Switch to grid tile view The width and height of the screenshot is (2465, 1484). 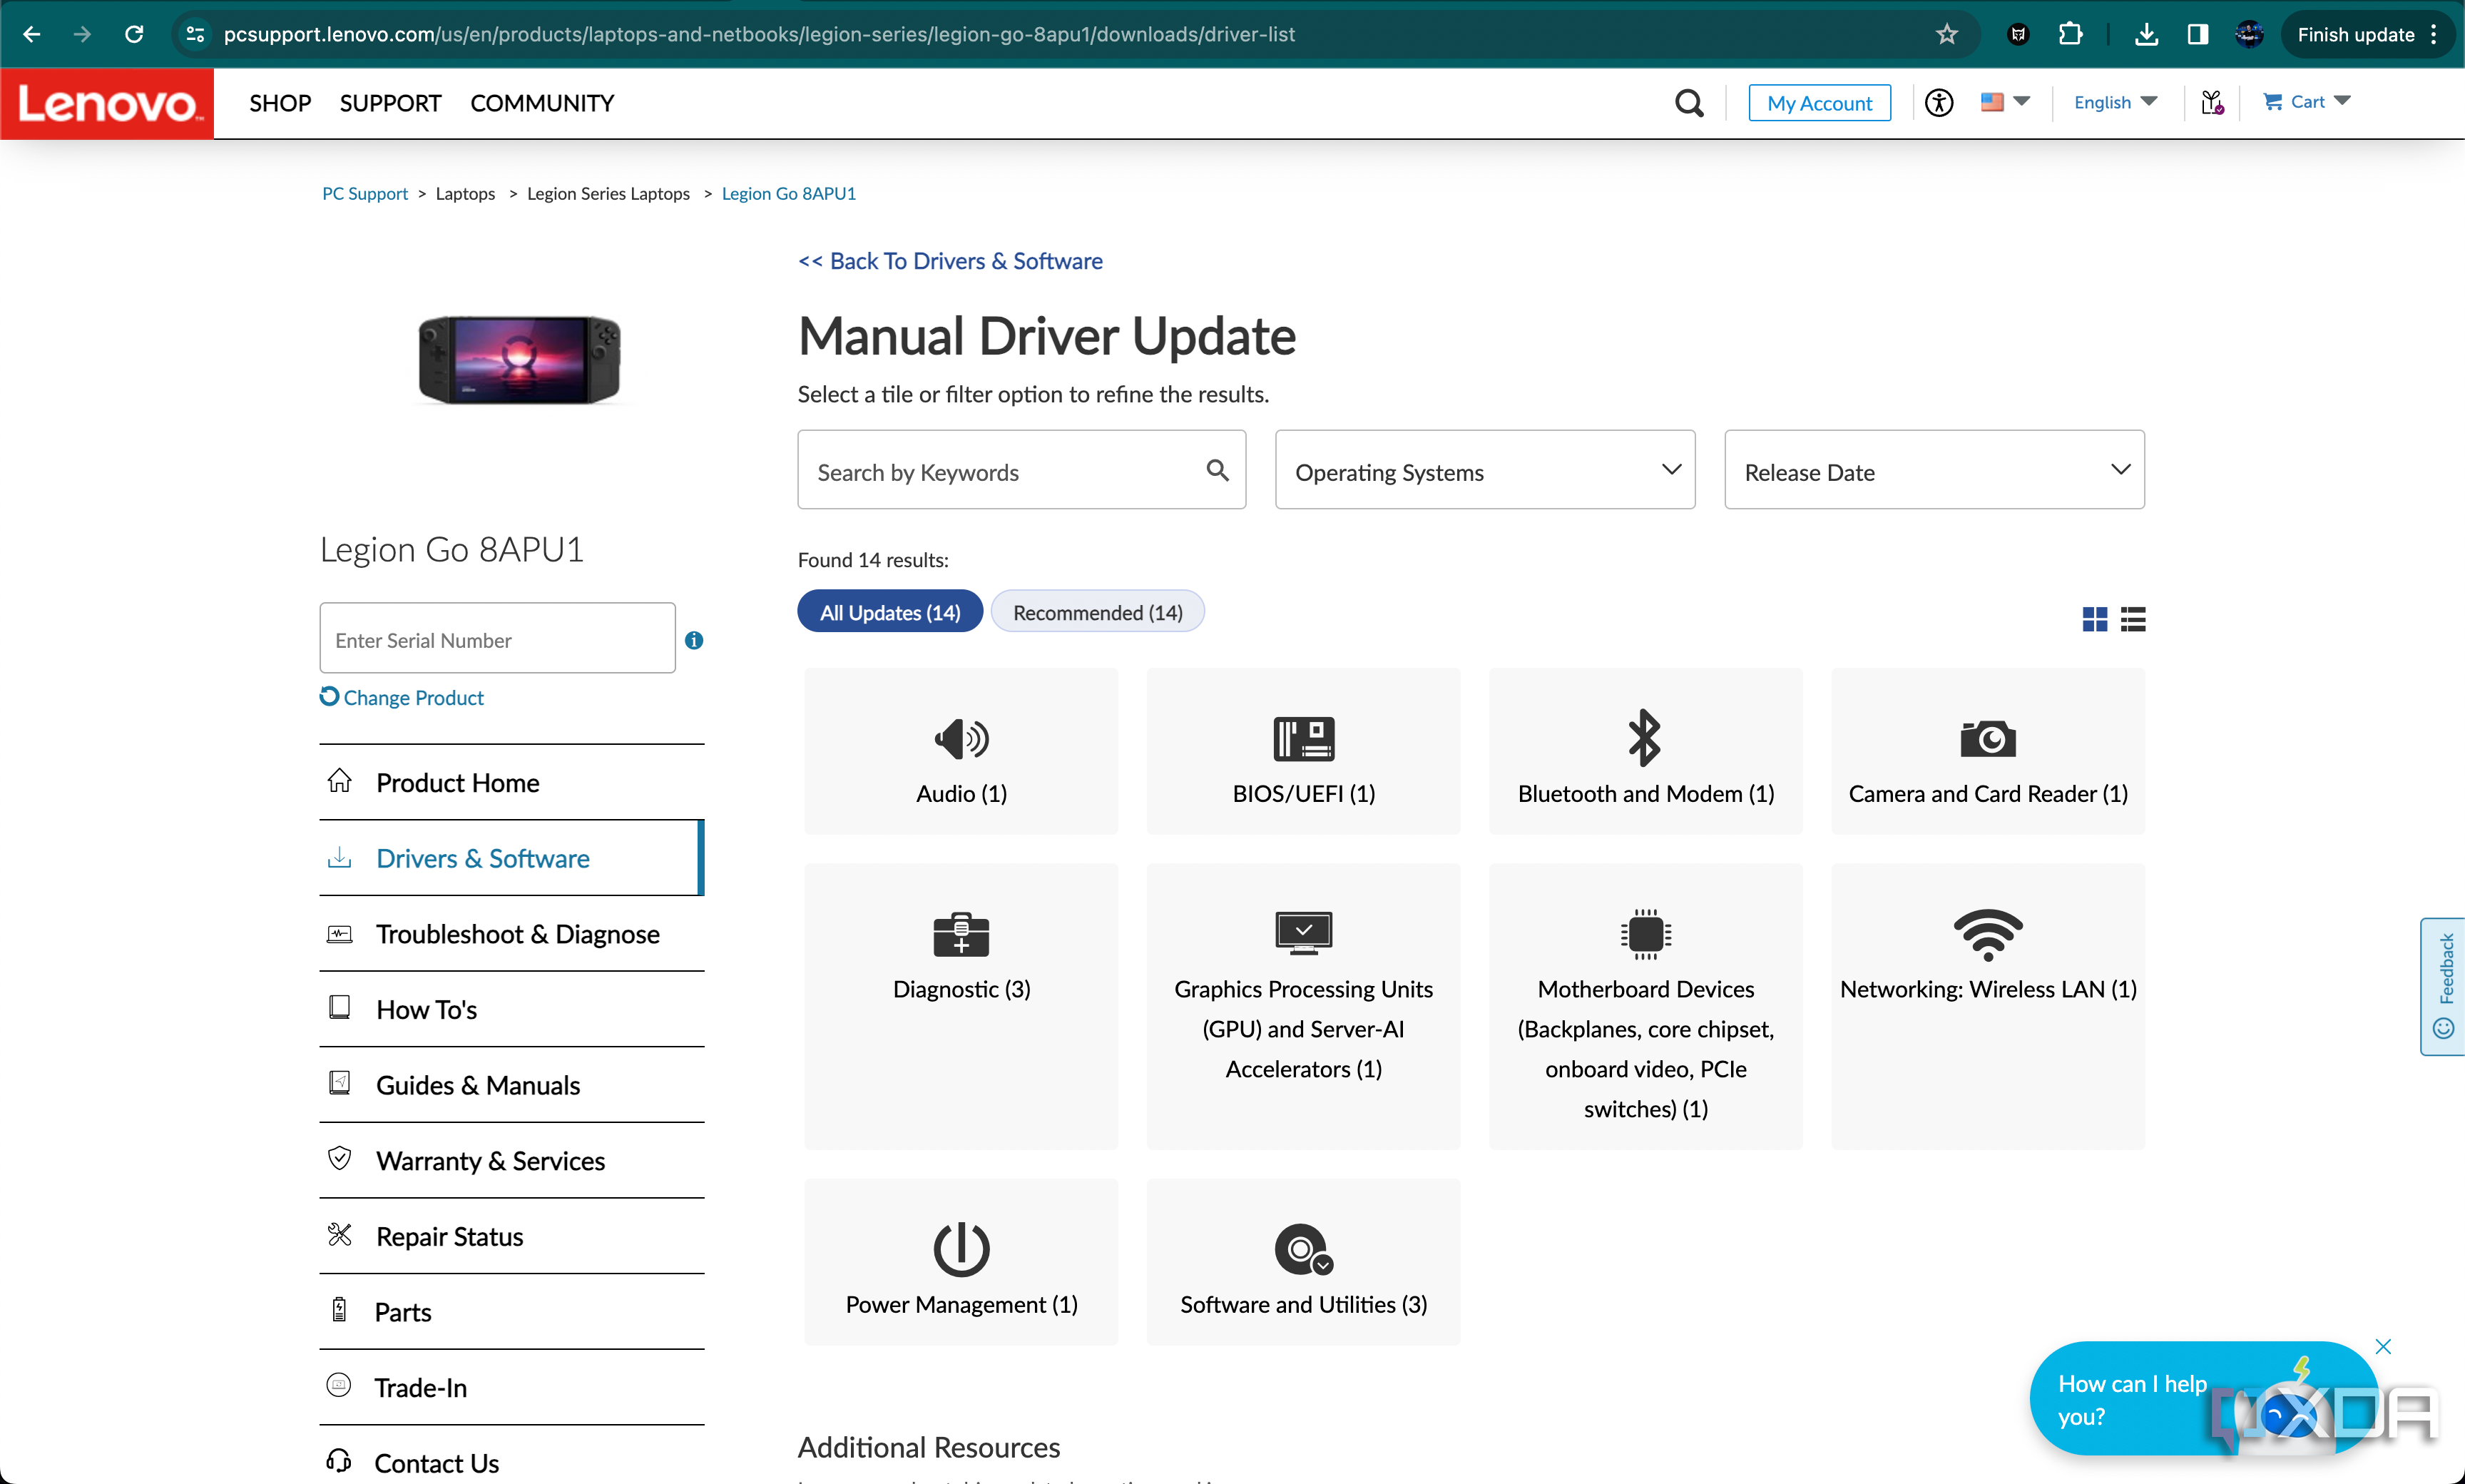pos(2094,619)
